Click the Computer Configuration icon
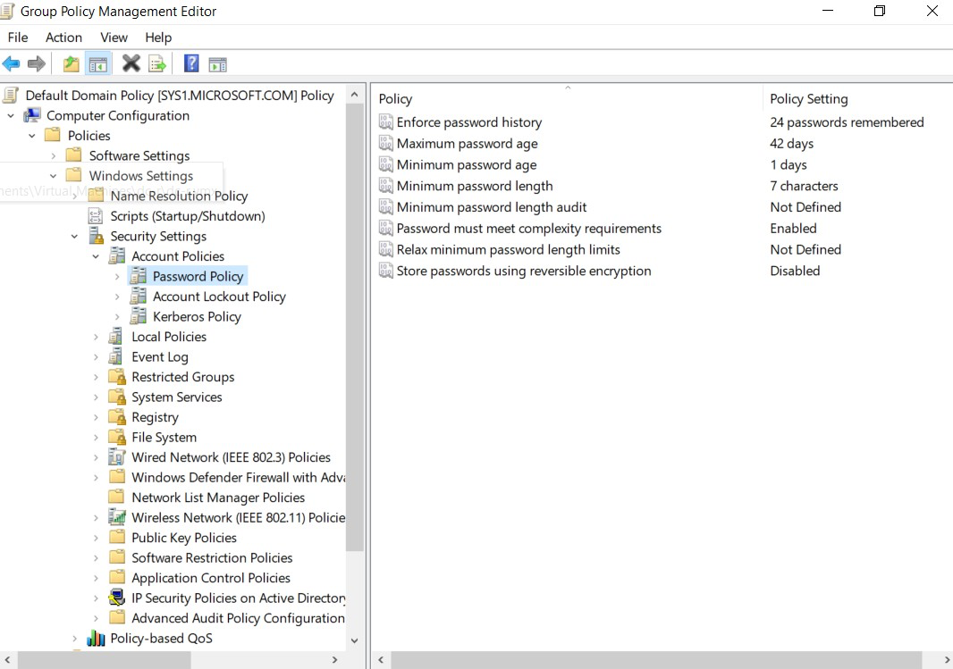The image size is (953, 669). click(32, 115)
